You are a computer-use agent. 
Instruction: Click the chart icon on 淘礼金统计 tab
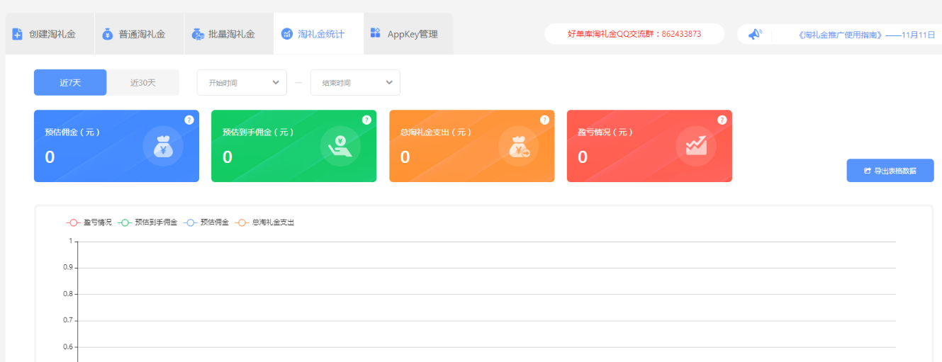pyautogui.click(x=287, y=34)
